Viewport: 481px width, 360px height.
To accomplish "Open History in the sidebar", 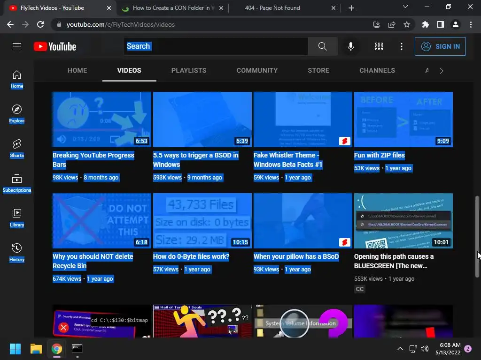I will 17,253.
